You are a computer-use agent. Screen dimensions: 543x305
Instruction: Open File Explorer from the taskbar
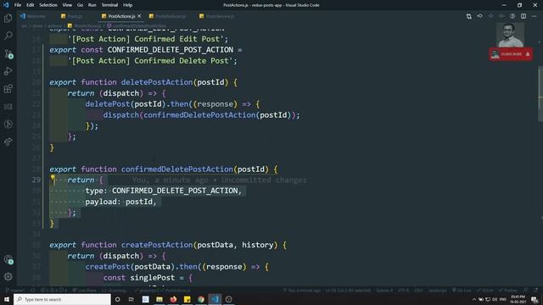tap(160, 299)
